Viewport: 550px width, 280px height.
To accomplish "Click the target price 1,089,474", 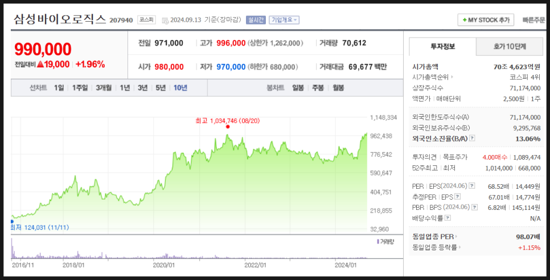I will pyautogui.click(x=527, y=157).
